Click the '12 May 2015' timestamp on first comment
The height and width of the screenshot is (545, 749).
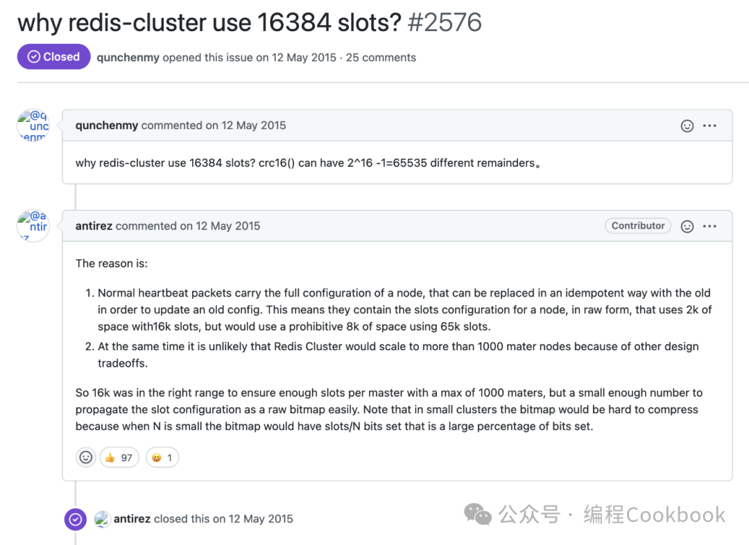tap(254, 126)
